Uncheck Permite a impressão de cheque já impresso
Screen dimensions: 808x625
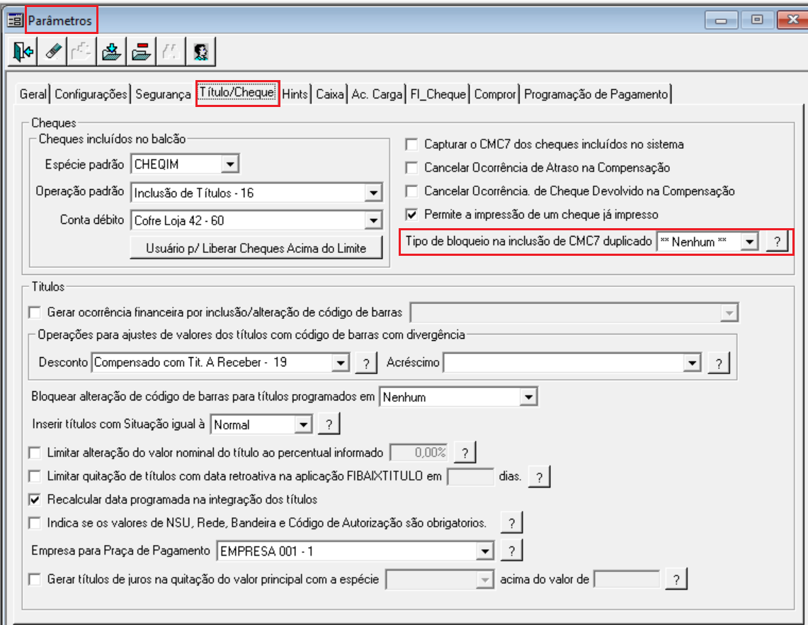click(x=411, y=215)
